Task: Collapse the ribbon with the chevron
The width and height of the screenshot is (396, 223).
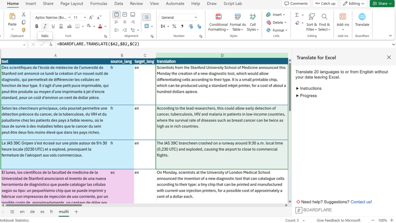Action: [x=390, y=36]
